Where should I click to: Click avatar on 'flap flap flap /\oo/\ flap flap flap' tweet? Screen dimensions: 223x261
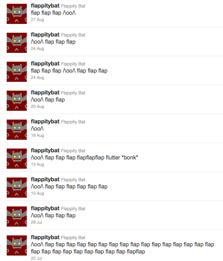(17, 72)
